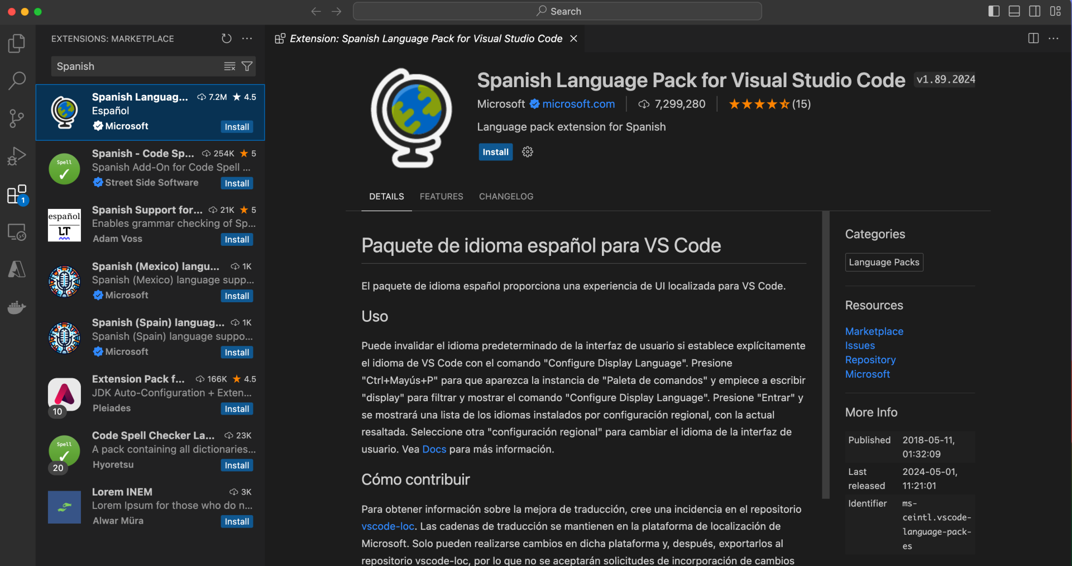Click the Microsoft publisher name in header
This screenshot has width=1072, height=566.
tap(501, 104)
